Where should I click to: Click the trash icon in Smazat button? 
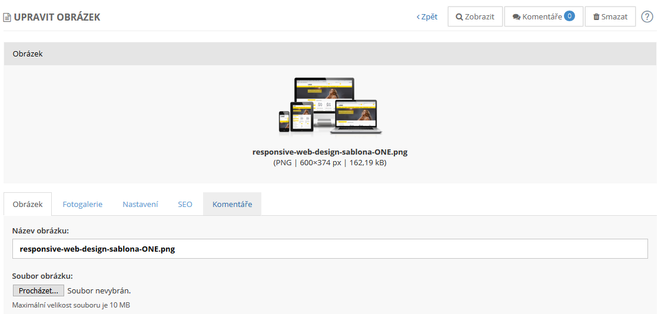tap(596, 17)
